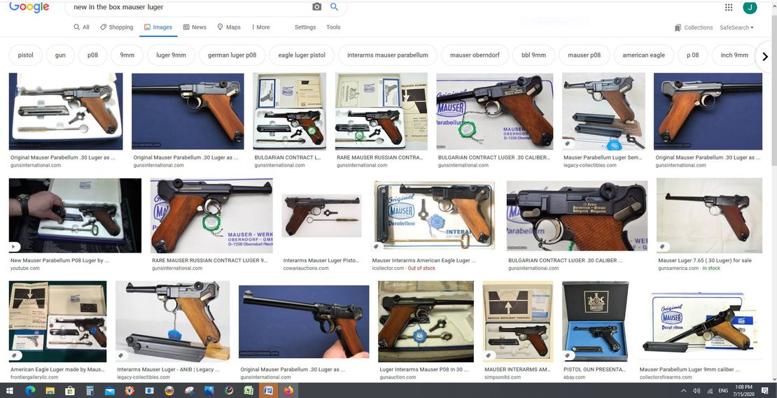Switch to Word in taskbar
Screen dimensions: 777x398
point(268,390)
